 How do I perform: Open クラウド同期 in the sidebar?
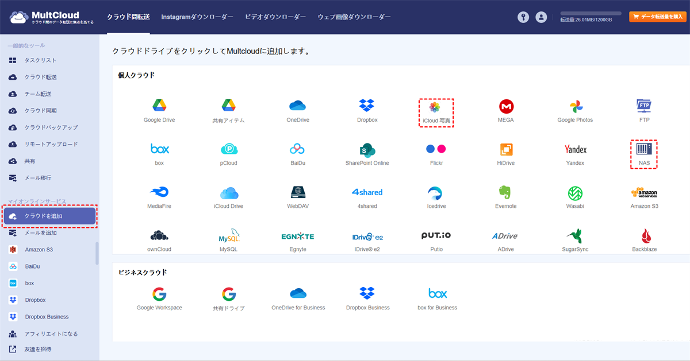[40, 111]
